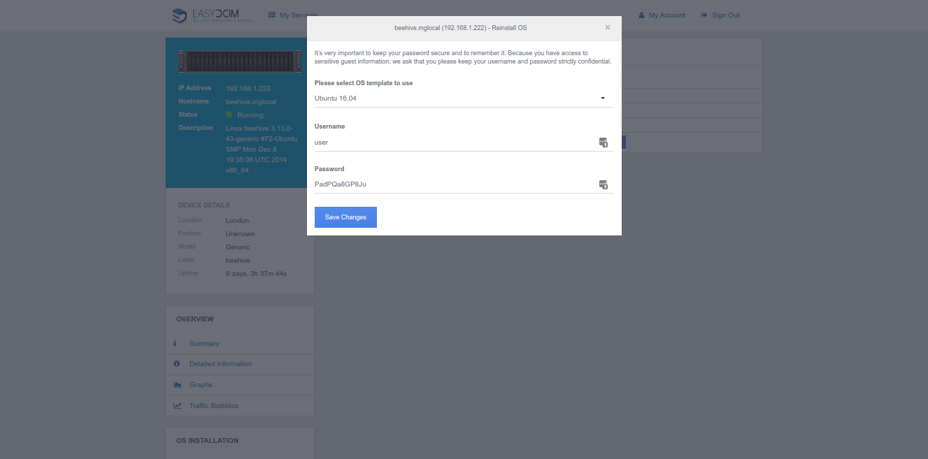The image size is (928, 459).
Task: Open Traffic Statistics from the sidebar
Action: [x=213, y=406]
